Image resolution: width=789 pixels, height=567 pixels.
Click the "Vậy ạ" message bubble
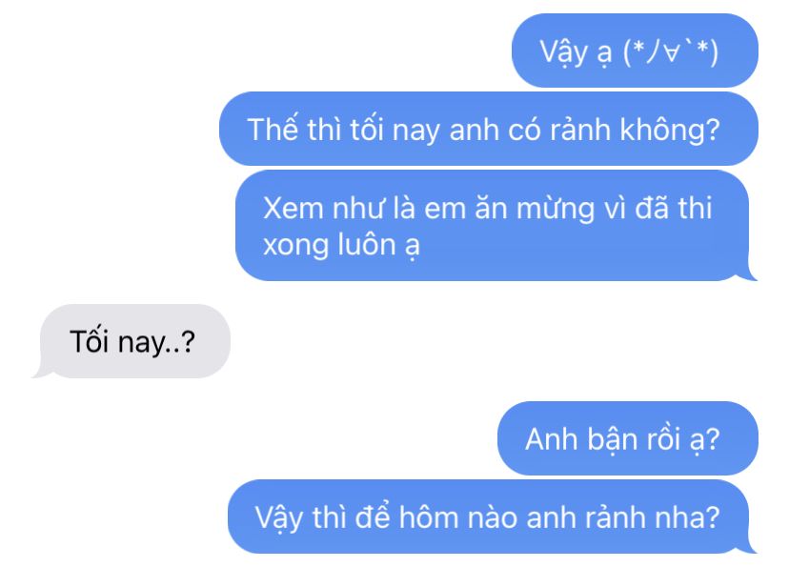point(635,51)
